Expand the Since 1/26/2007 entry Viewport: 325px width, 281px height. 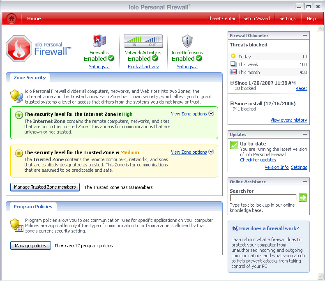pos(232,83)
